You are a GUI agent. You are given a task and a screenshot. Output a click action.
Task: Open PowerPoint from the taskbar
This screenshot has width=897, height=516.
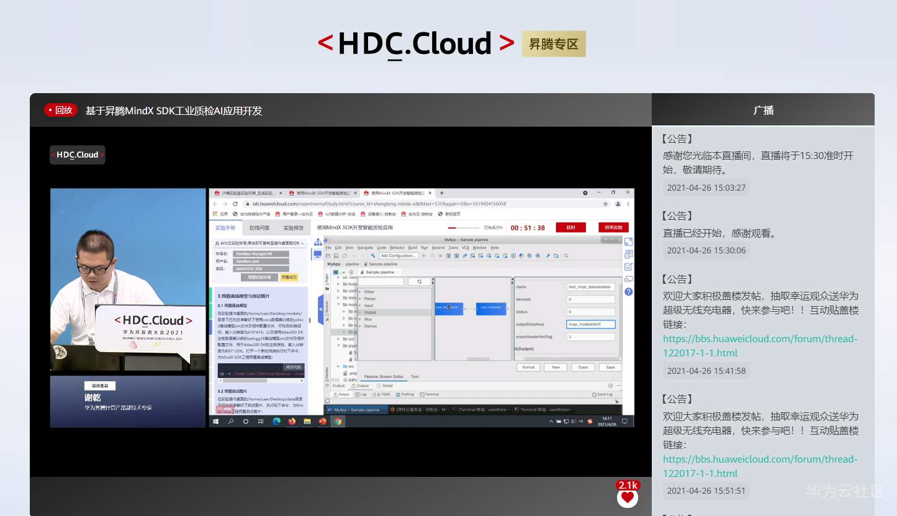pyautogui.click(x=322, y=421)
